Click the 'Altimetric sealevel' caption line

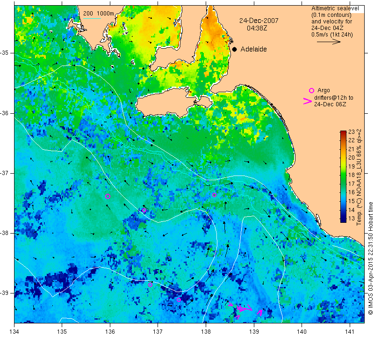(335, 8)
